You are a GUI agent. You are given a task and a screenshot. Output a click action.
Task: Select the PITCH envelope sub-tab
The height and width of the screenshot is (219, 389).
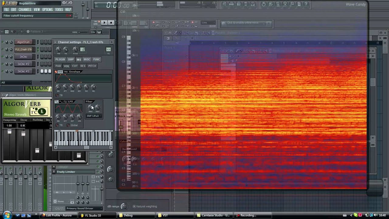(92, 66)
